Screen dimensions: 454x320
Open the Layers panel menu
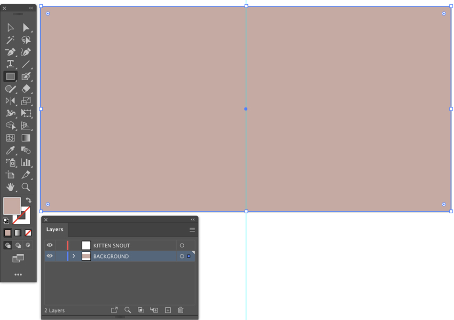coord(192,230)
